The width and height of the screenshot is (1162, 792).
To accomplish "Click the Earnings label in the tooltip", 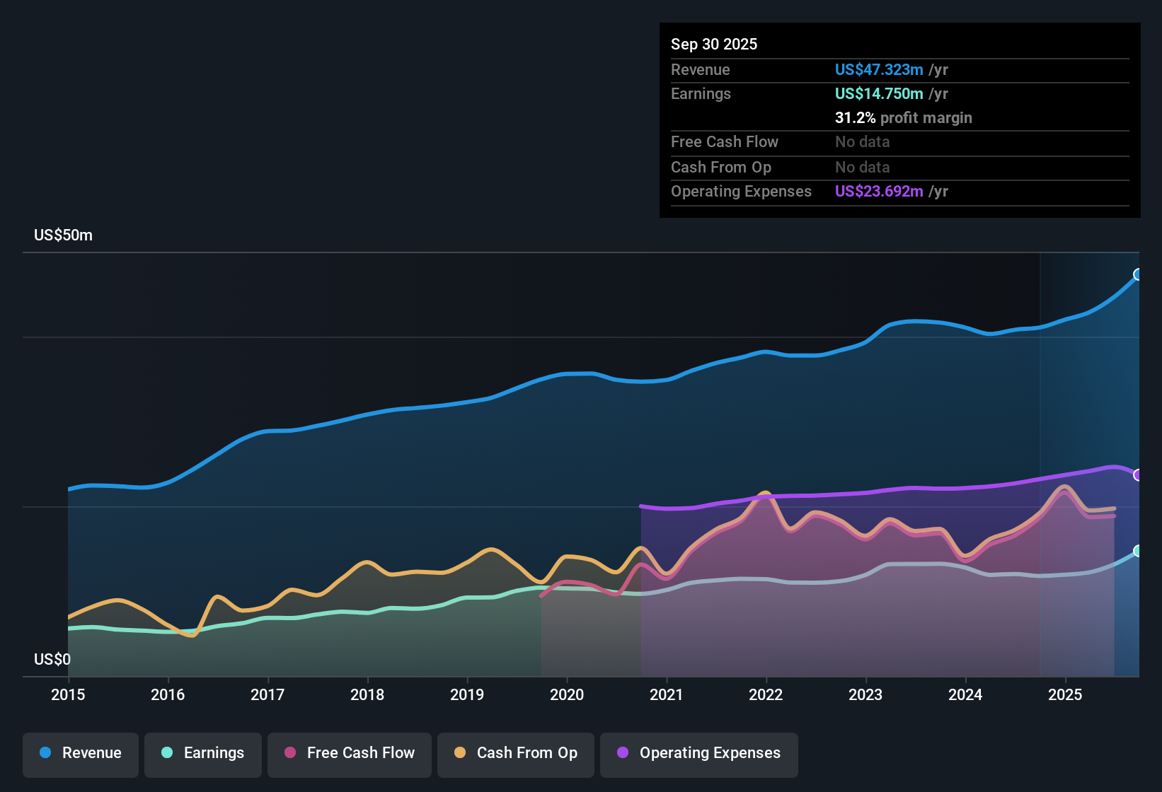I will pos(701,94).
